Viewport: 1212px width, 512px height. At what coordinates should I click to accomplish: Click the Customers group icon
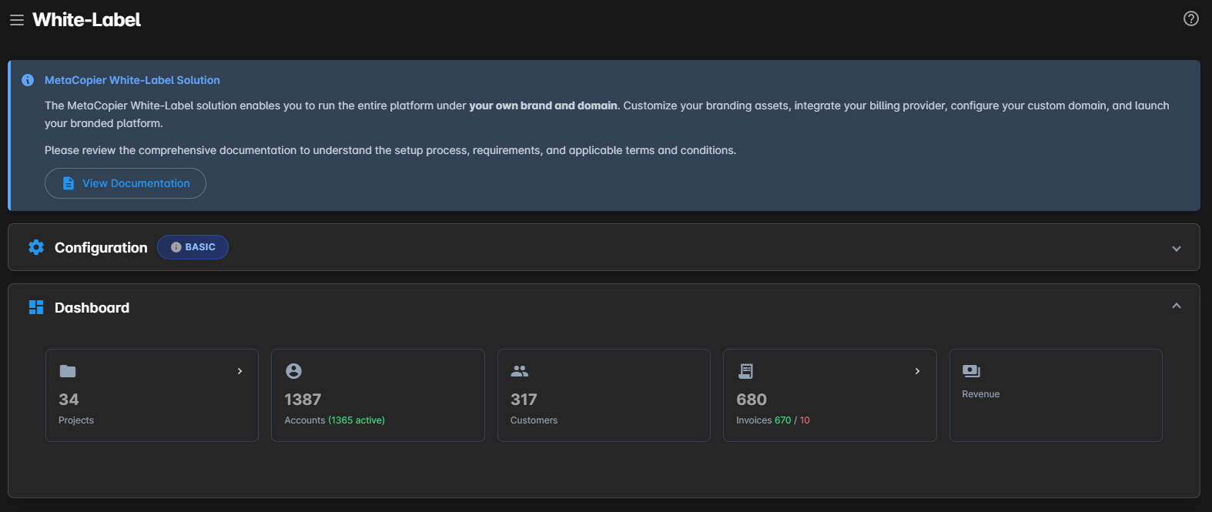pyautogui.click(x=520, y=371)
